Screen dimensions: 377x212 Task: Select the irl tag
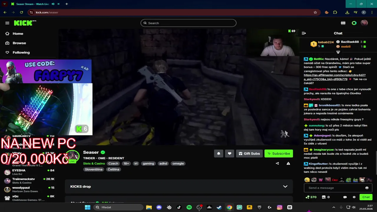pos(136,163)
